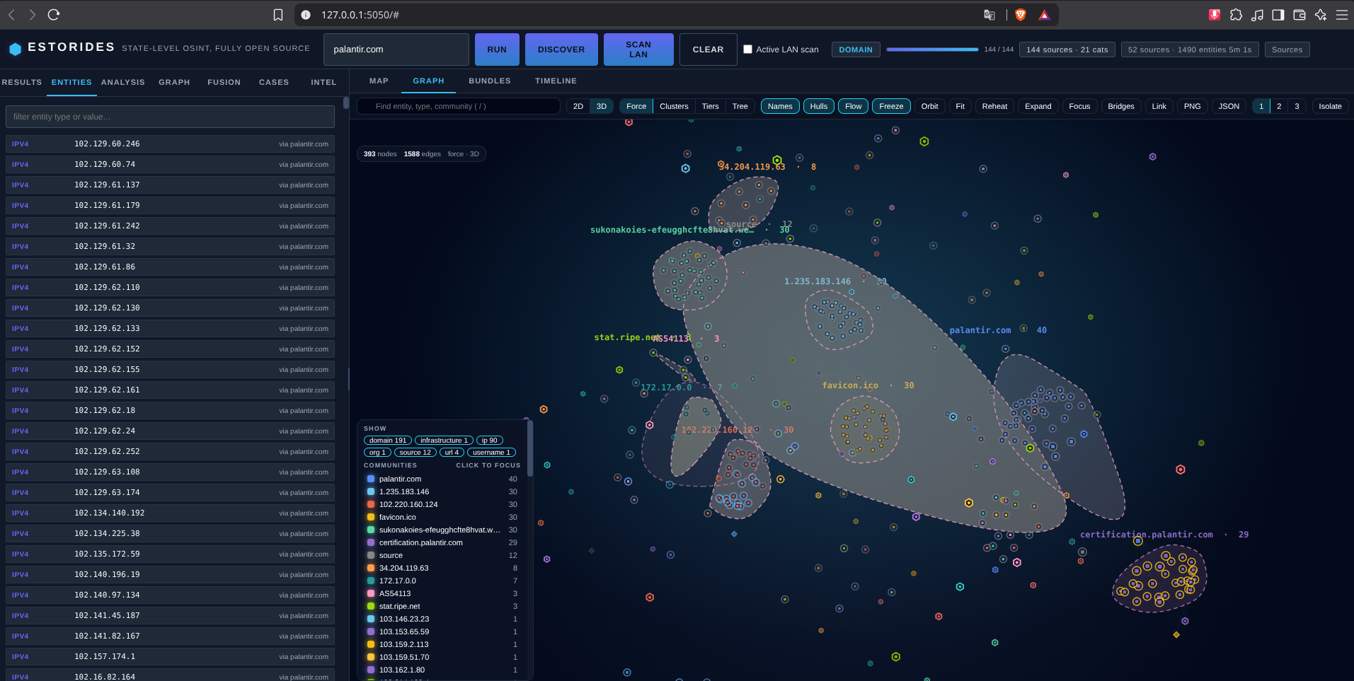1354x681 pixels.
Task: Select entity row 102.129.60.246
Action: coord(170,144)
